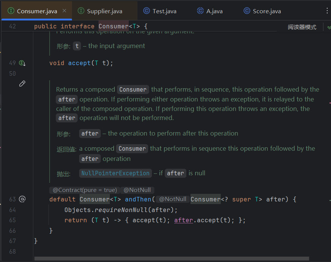Click the 'void' keyword on line 49

(57, 63)
